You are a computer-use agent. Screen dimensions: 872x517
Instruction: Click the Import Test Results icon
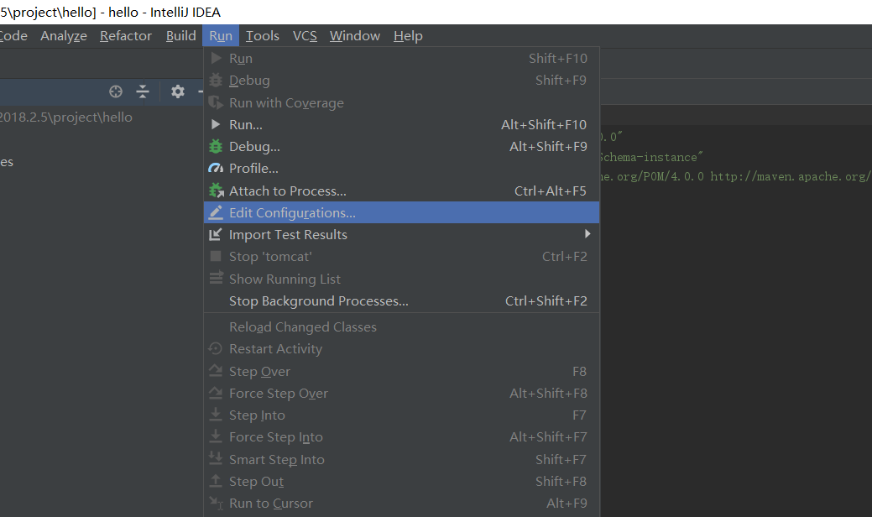point(216,235)
